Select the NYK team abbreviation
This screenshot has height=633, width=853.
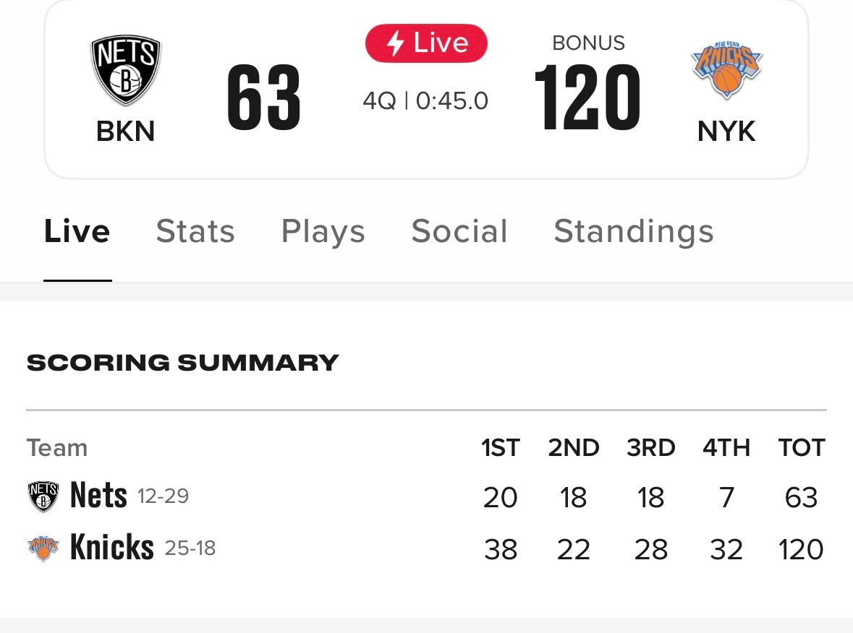[726, 132]
